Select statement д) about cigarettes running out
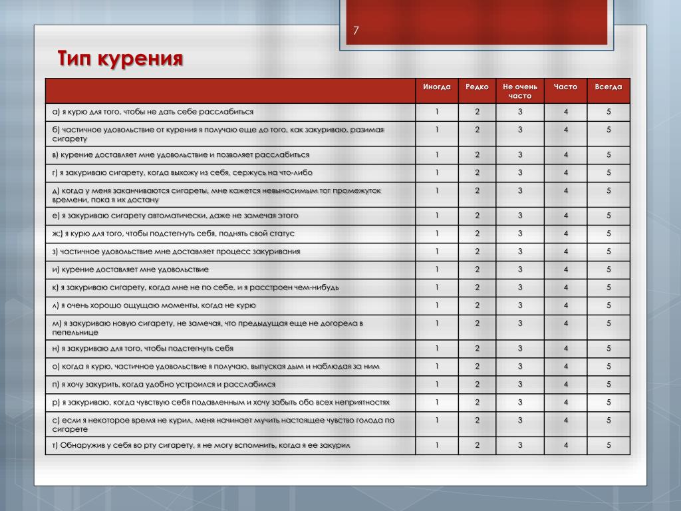This screenshot has width=681, height=511. pyautogui.click(x=216, y=195)
